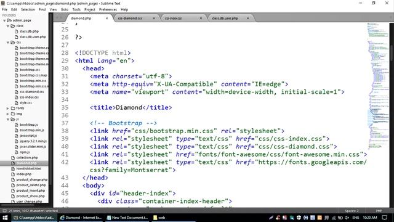Open product_show.php in the sidebar
Image resolution: width=394 pixels, height=222 pixels.
pos(30,196)
